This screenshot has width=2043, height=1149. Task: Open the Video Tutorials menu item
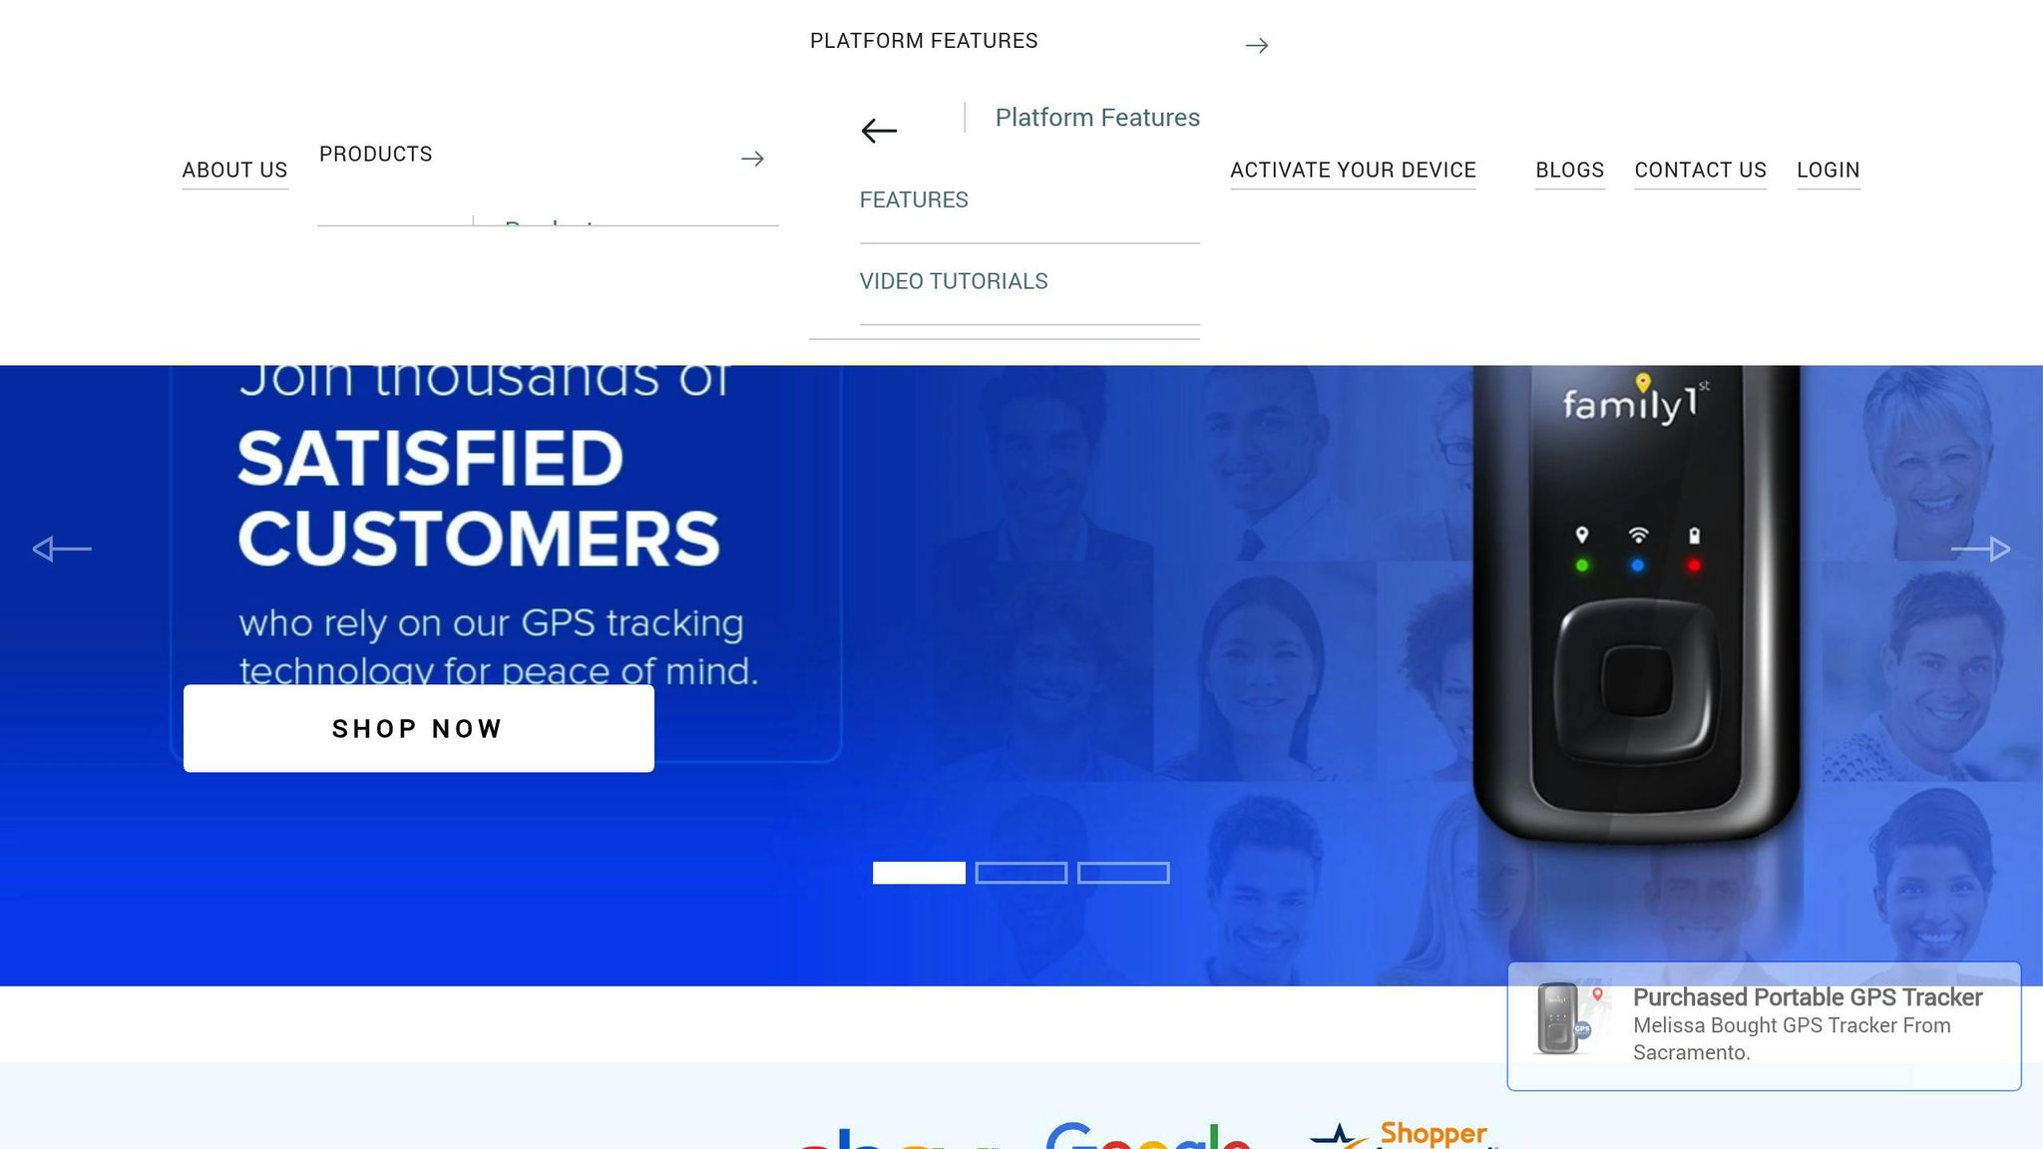(954, 281)
